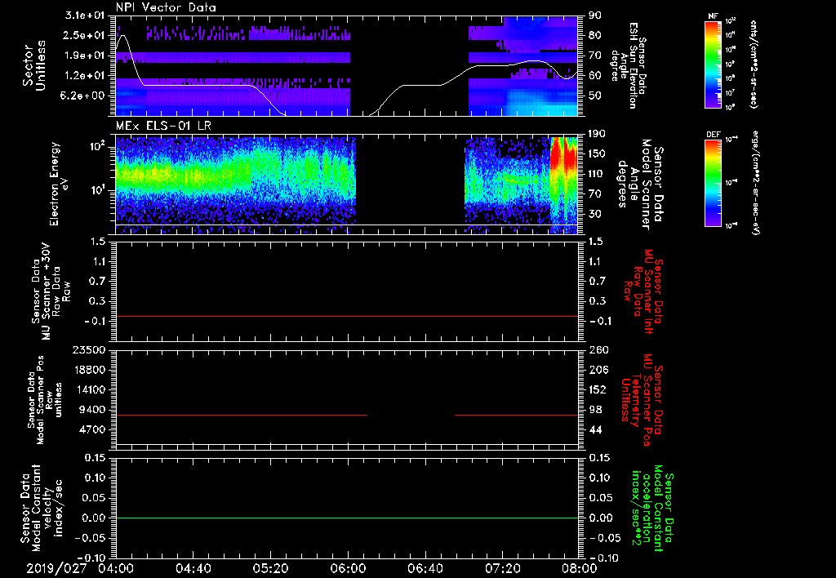Click the ESH Sun Elevation Angle axis label

[628, 65]
